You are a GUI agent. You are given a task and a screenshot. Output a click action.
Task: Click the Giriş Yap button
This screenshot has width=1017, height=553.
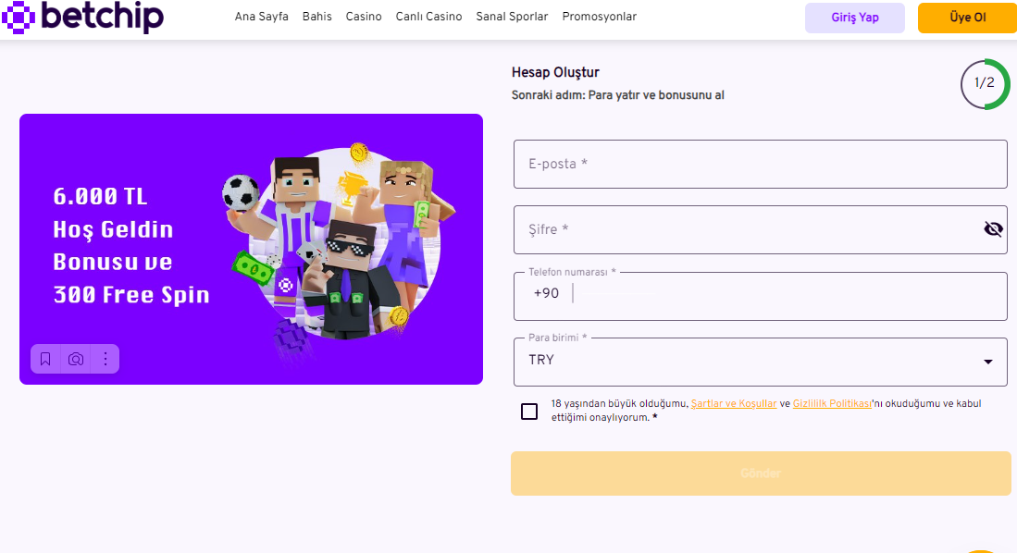point(855,18)
